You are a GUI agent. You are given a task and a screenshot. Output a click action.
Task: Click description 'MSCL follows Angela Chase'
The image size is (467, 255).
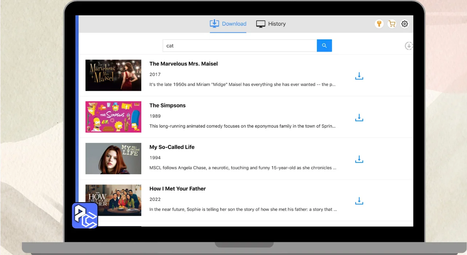[243, 168]
